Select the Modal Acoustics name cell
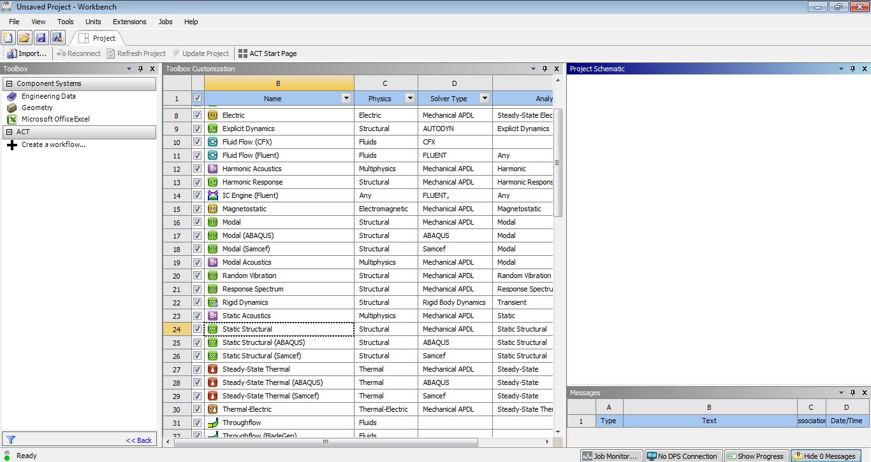Viewport: 871px width, 462px height. coord(279,262)
